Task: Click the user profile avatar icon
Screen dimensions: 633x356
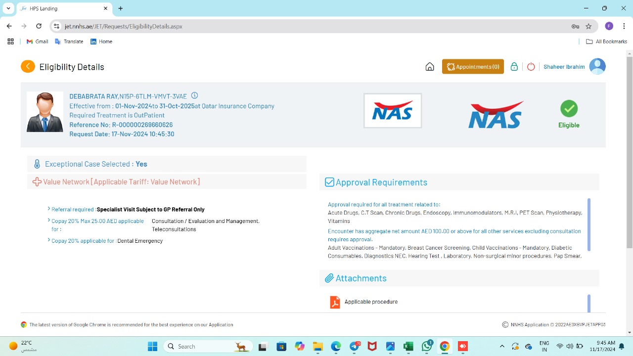Action: pos(597,67)
